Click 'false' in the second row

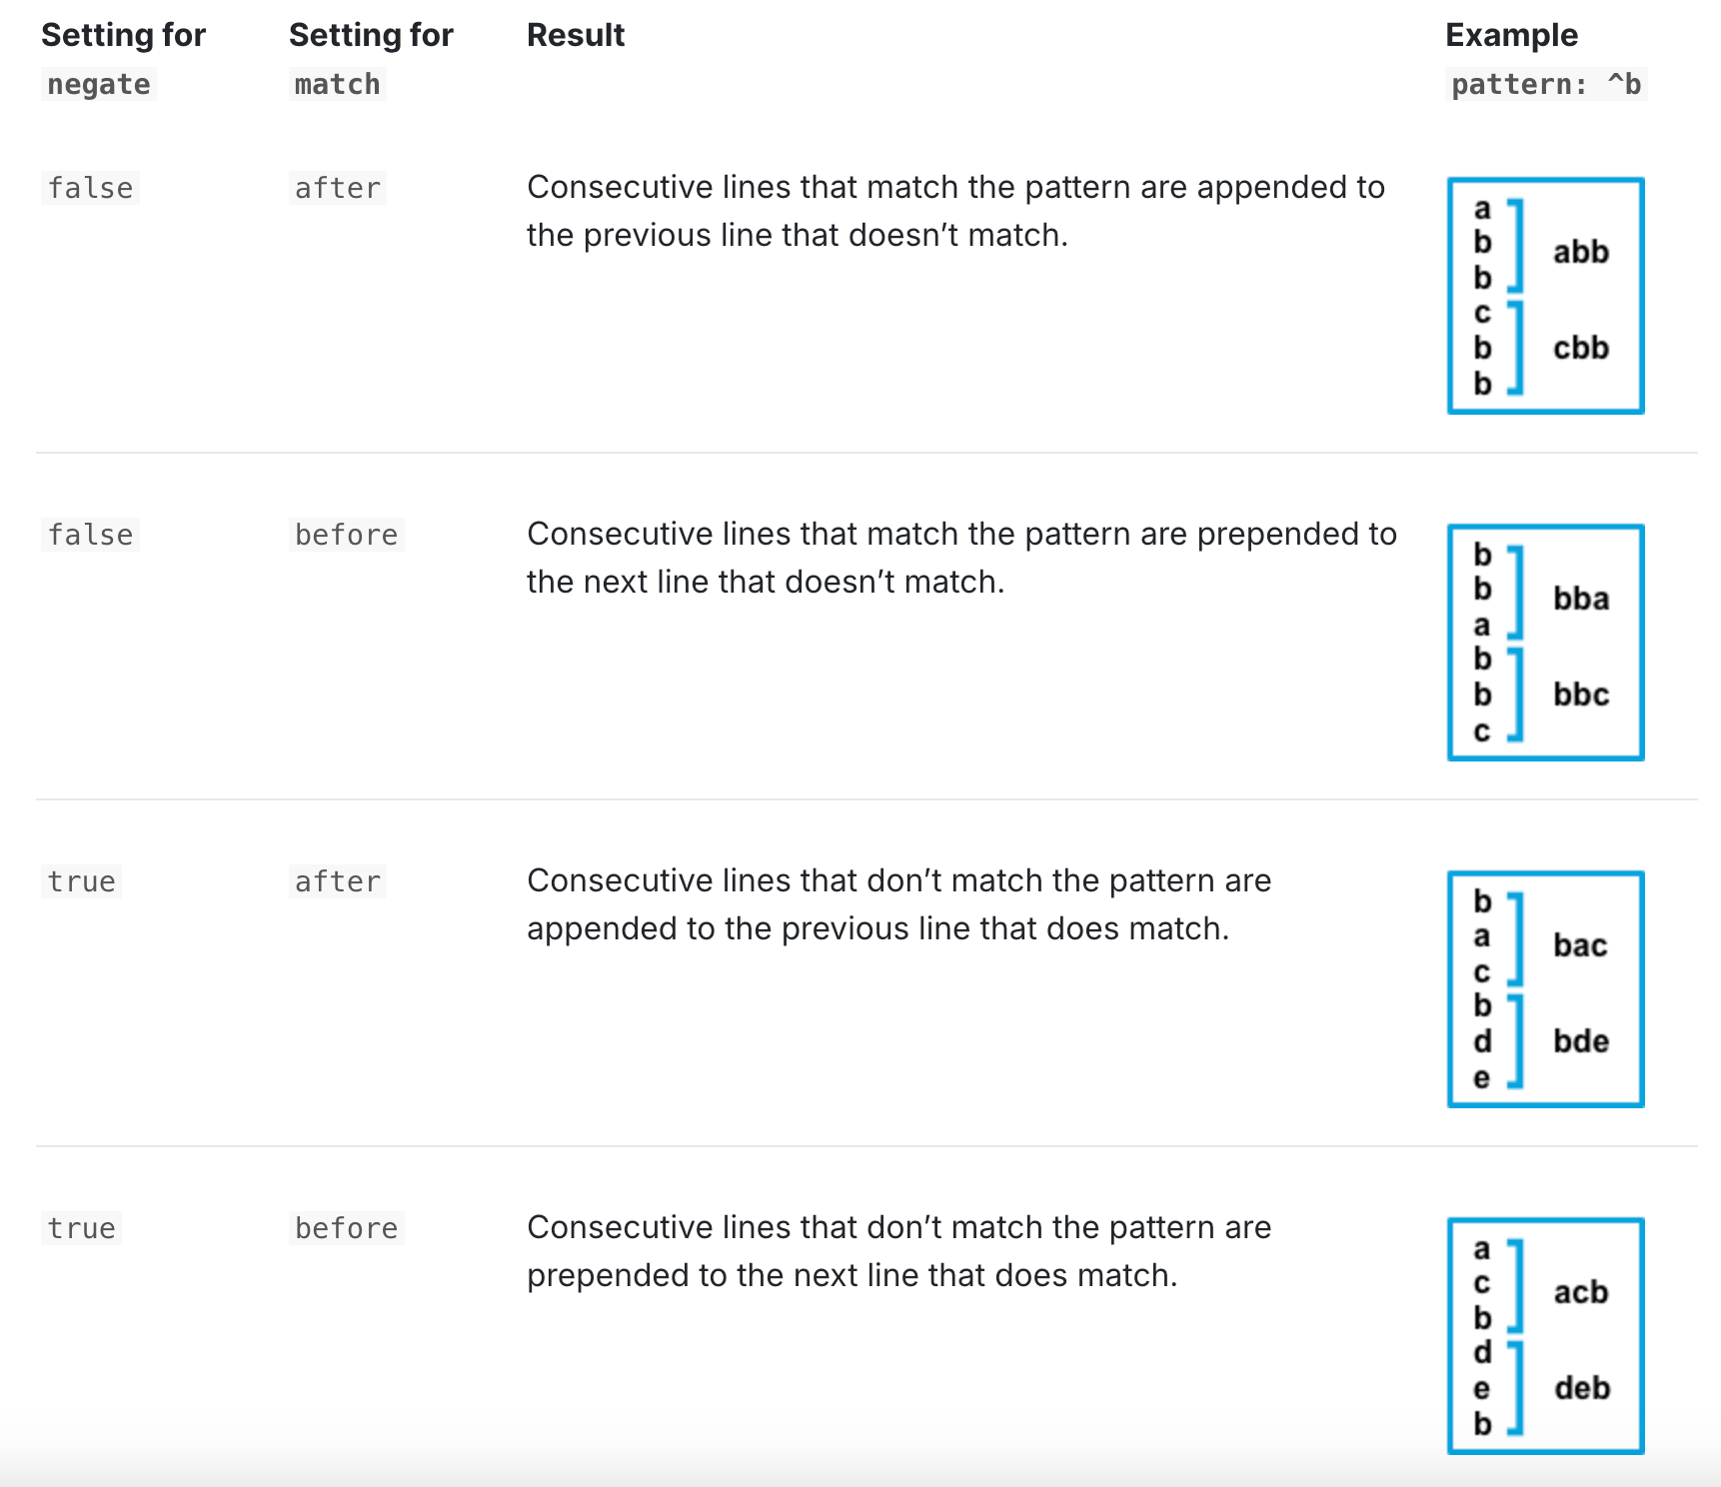90,535
